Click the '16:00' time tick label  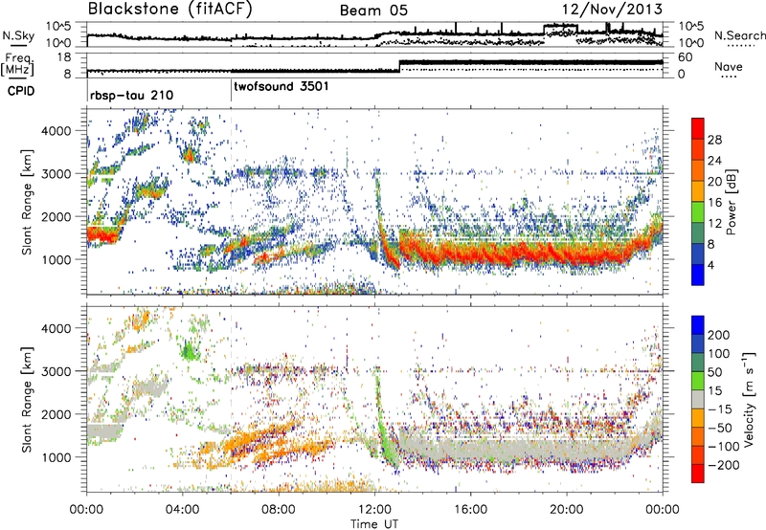pyautogui.click(x=470, y=510)
